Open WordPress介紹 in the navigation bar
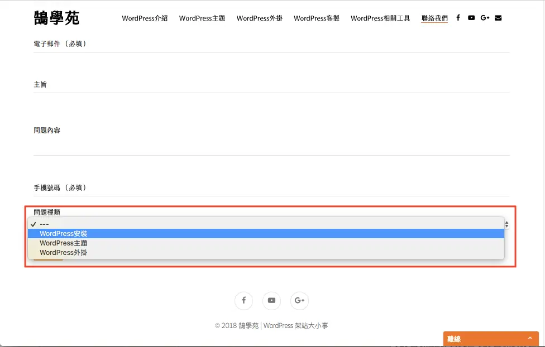The width and height of the screenshot is (545, 347). coord(145,18)
